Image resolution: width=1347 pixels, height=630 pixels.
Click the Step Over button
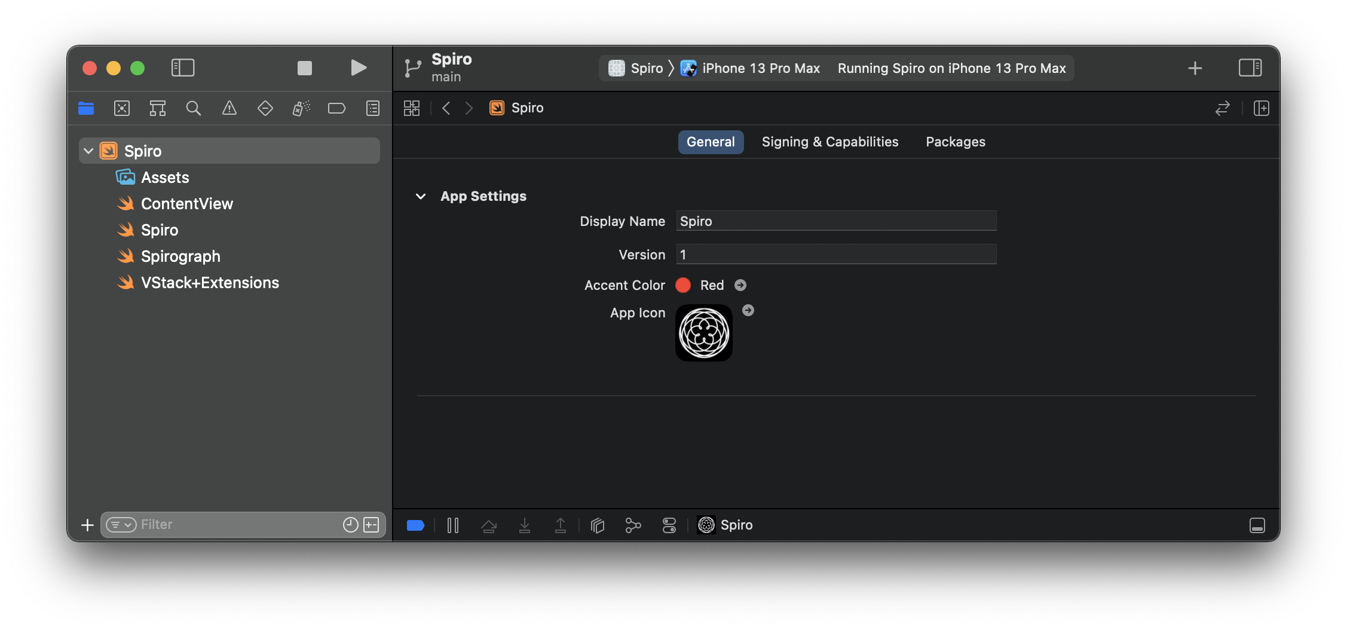click(489, 525)
